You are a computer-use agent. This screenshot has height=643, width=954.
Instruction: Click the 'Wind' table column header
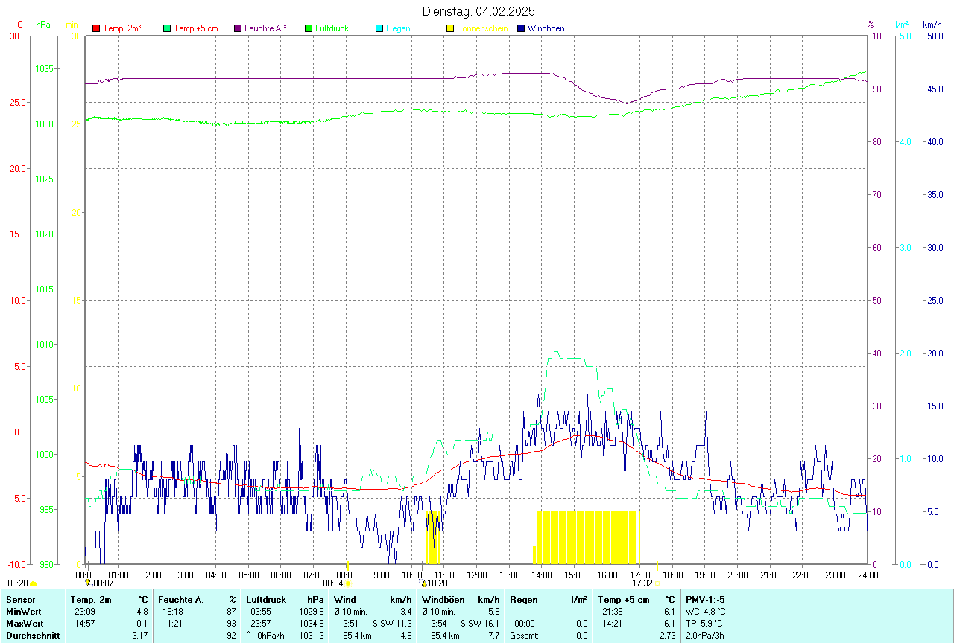pyautogui.click(x=344, y=600)
